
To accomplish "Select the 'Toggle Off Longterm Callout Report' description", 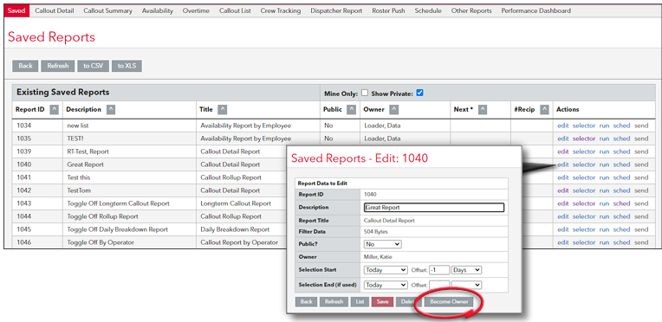I will coord(118,203).
